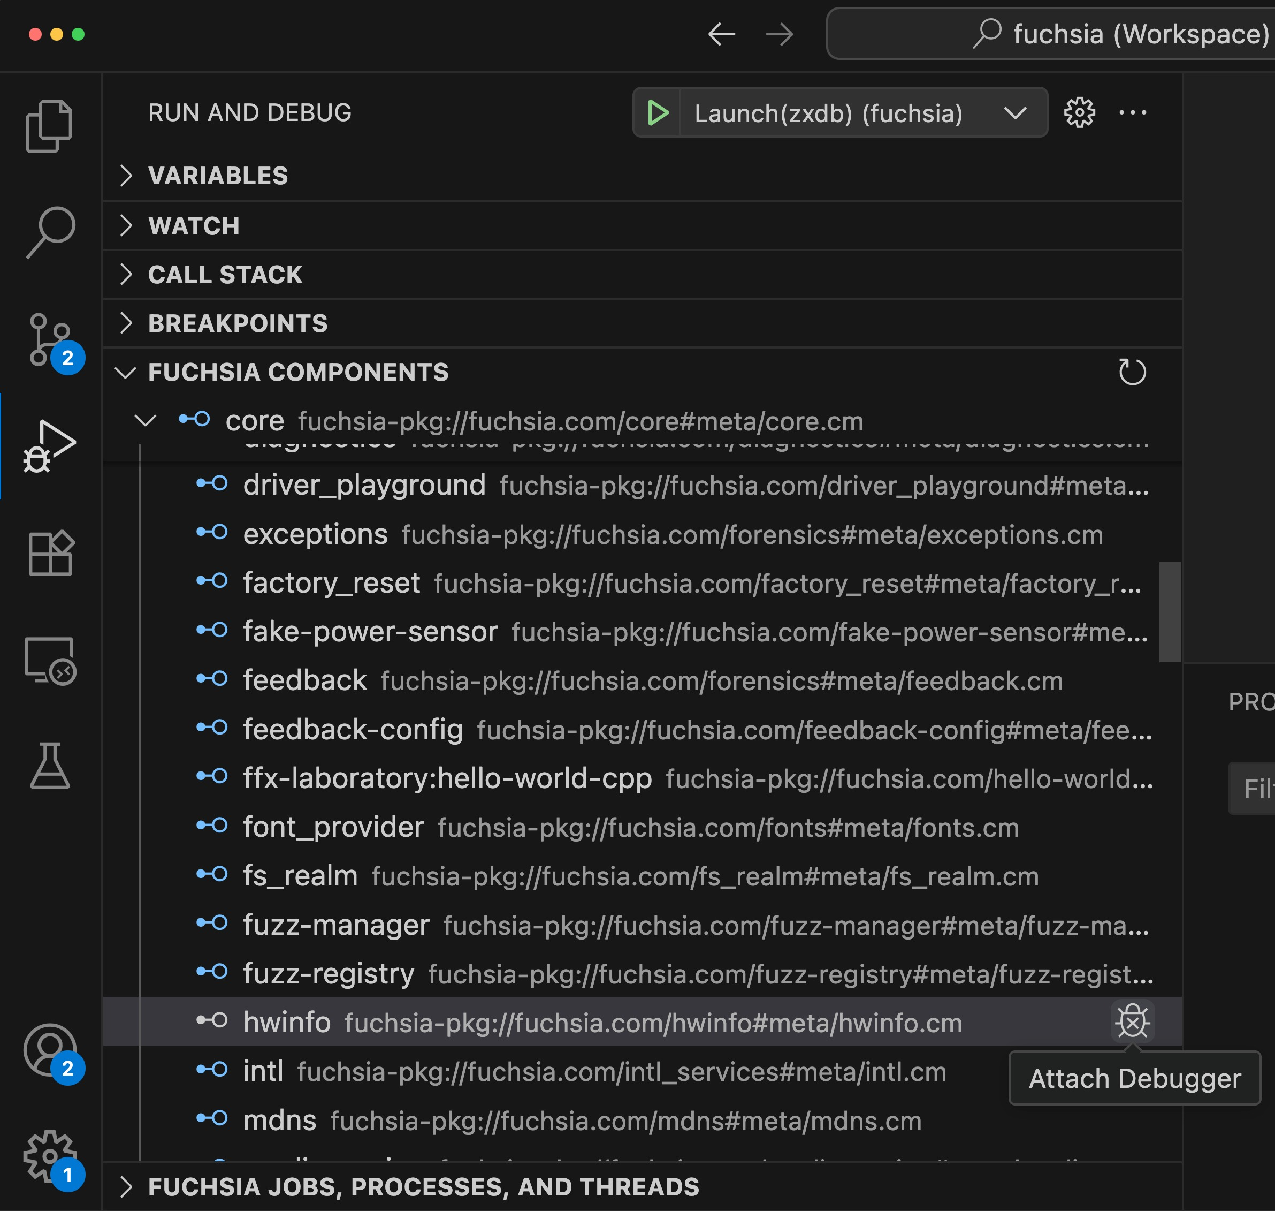Viewport: 1275px width, 1211px height.
Task: Select the fuzz-manager component
Action: pos(335,925)
